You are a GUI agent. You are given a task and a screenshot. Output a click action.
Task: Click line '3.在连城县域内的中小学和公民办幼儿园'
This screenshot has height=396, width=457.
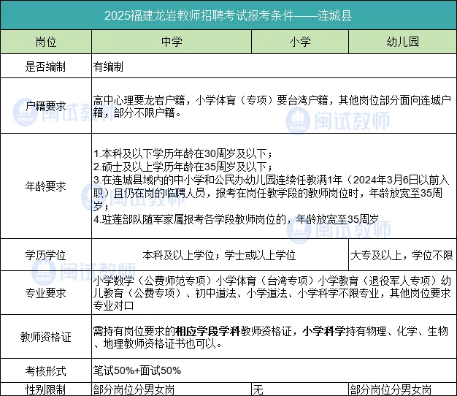pyautogui.click(x=271, y=193)
